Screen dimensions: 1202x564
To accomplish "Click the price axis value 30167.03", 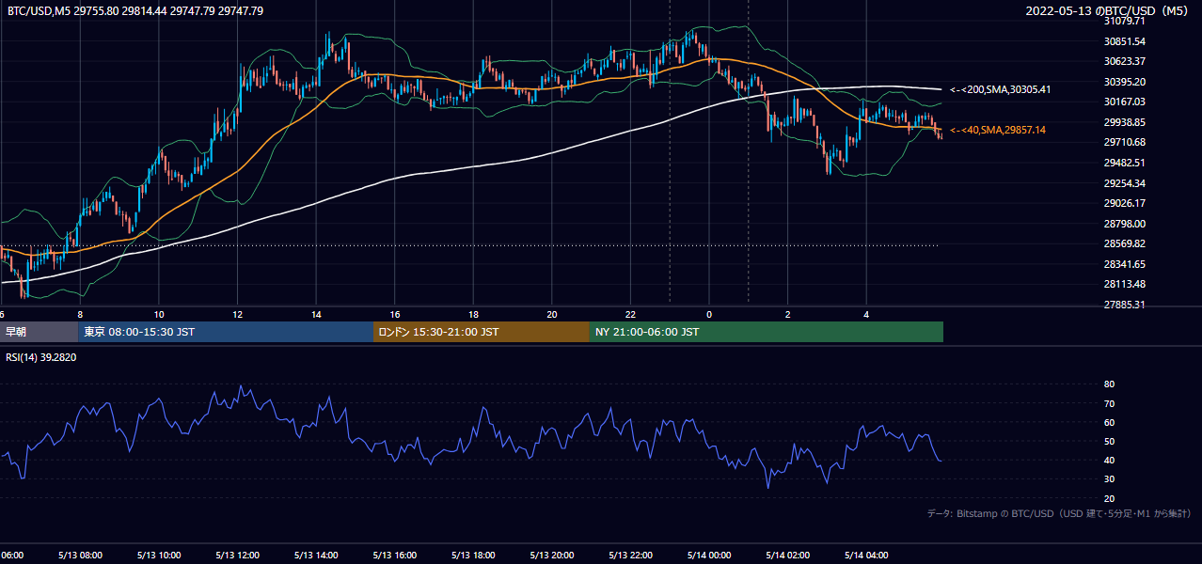I will click(x=1124, y=102).
